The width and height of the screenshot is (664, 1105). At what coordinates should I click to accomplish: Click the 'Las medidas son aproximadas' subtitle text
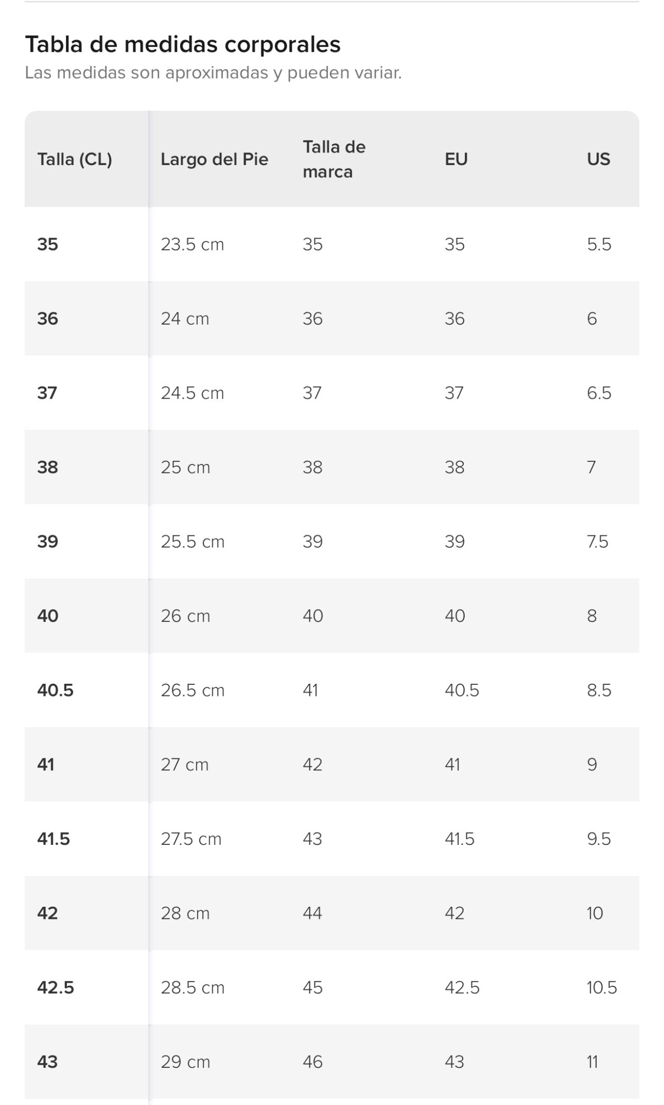(x=213, y=73)
